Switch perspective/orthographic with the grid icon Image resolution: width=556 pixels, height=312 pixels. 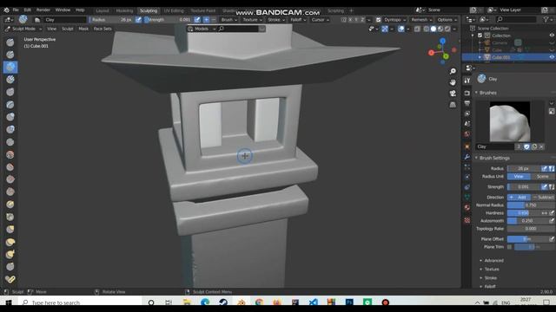click(453, 105)
